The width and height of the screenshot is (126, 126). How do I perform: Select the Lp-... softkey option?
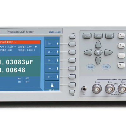52,60
